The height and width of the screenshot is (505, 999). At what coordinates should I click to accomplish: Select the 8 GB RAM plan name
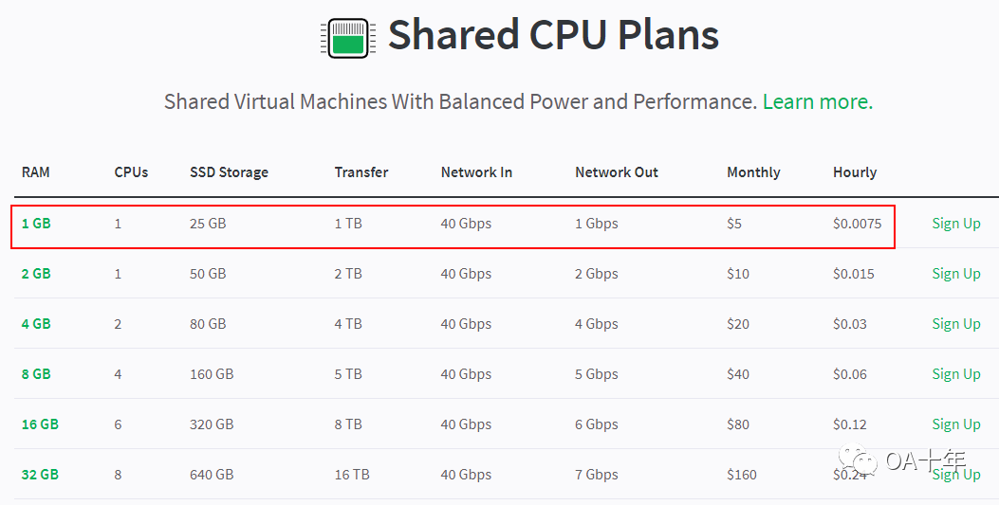point(36,374)
